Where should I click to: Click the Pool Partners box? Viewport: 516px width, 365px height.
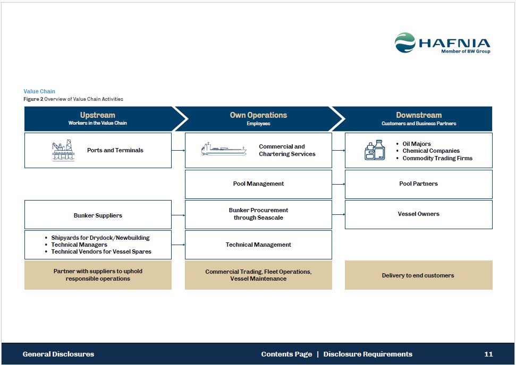tap(419, 184)
